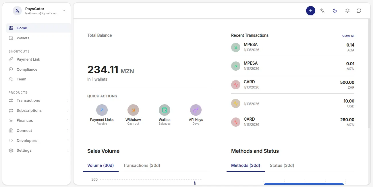Open the Compliance shortcut icon
This screenshot has width=373, height=187.
[x=11, y=69]
